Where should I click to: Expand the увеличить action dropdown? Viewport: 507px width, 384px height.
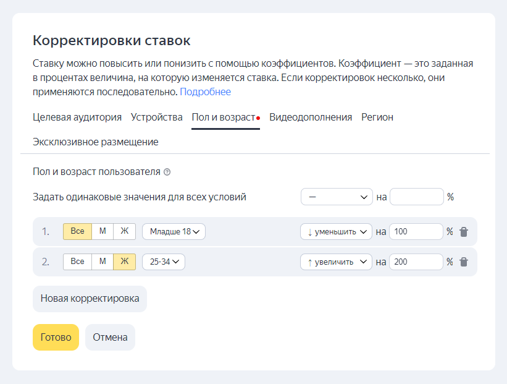click(337, 262)
